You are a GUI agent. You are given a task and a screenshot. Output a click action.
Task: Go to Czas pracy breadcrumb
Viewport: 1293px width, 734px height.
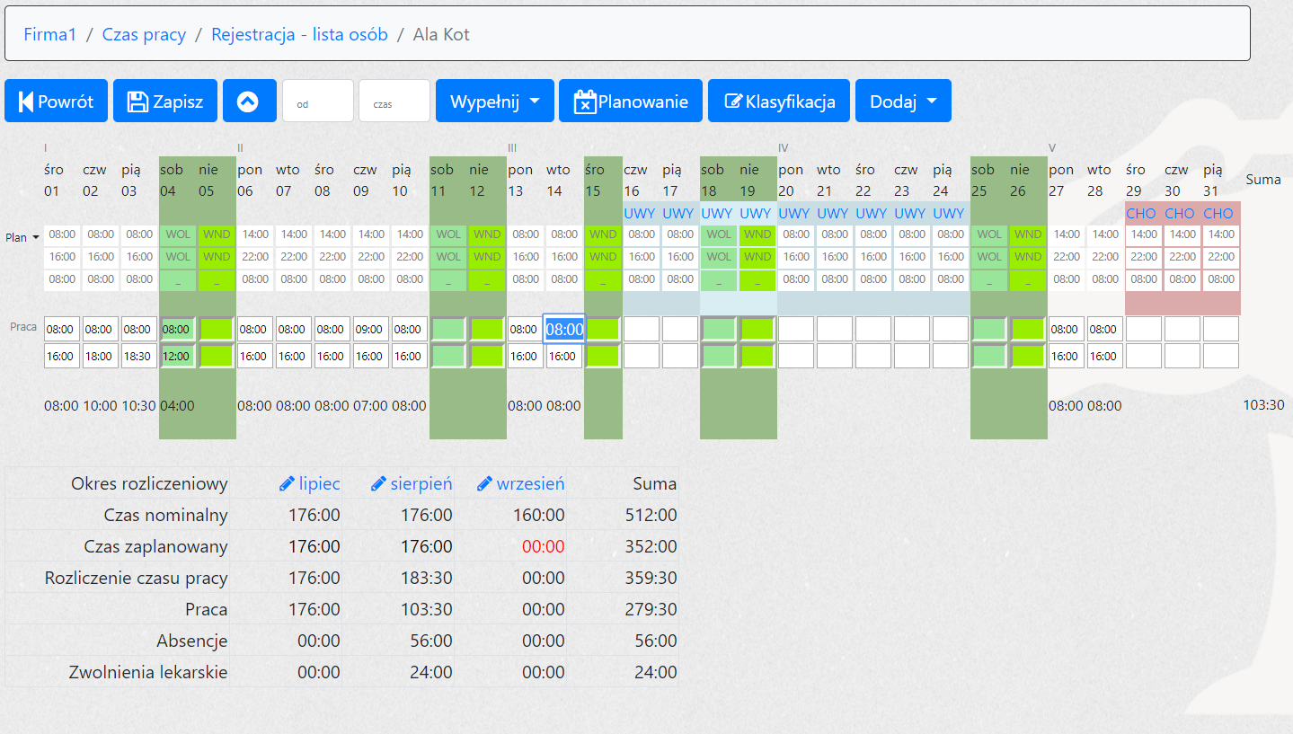(x=144, y=35)
